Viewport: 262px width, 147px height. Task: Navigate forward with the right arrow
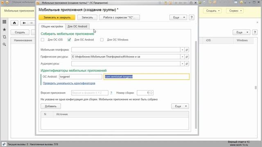tap(31, 23)
